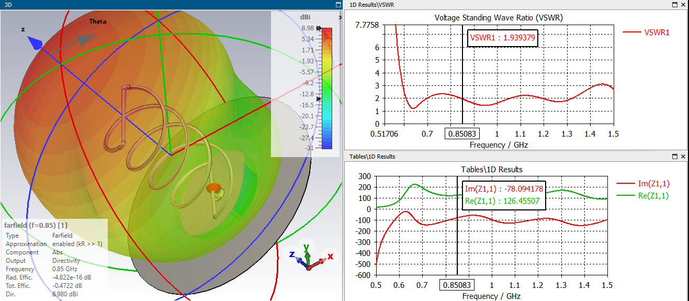The height and width of the screenshot is (301, 689).
Task: Close the Tables\1D Results window
Action: (683, 157)
